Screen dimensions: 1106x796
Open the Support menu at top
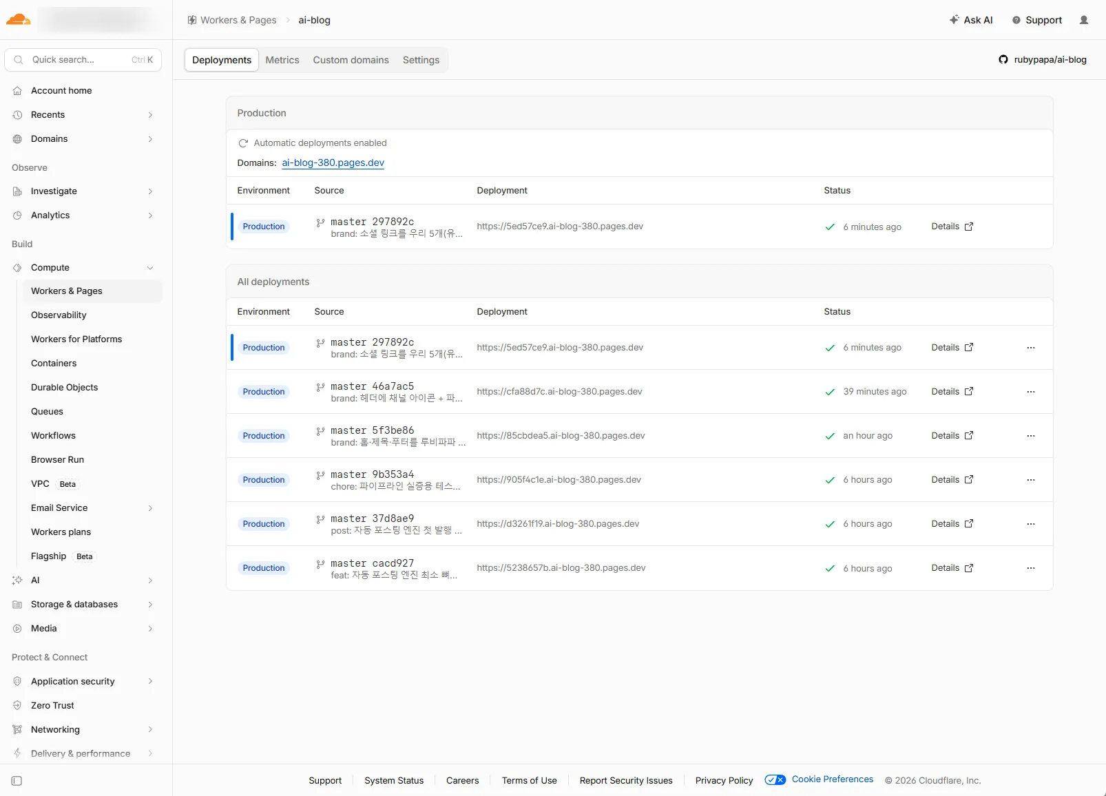(1037, 20)
